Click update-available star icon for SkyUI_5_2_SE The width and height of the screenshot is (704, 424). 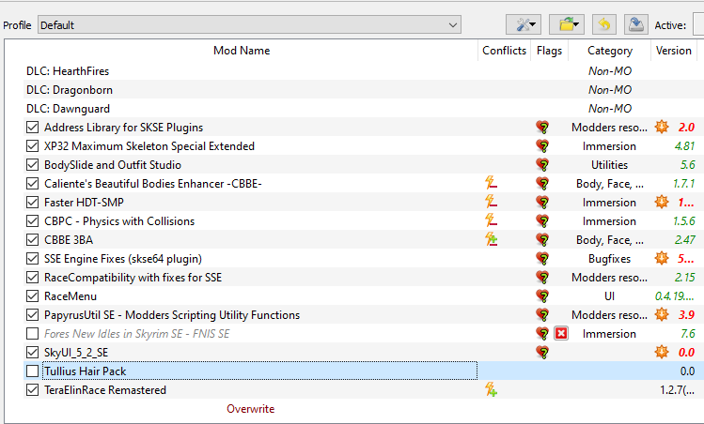tap(662, 353)
